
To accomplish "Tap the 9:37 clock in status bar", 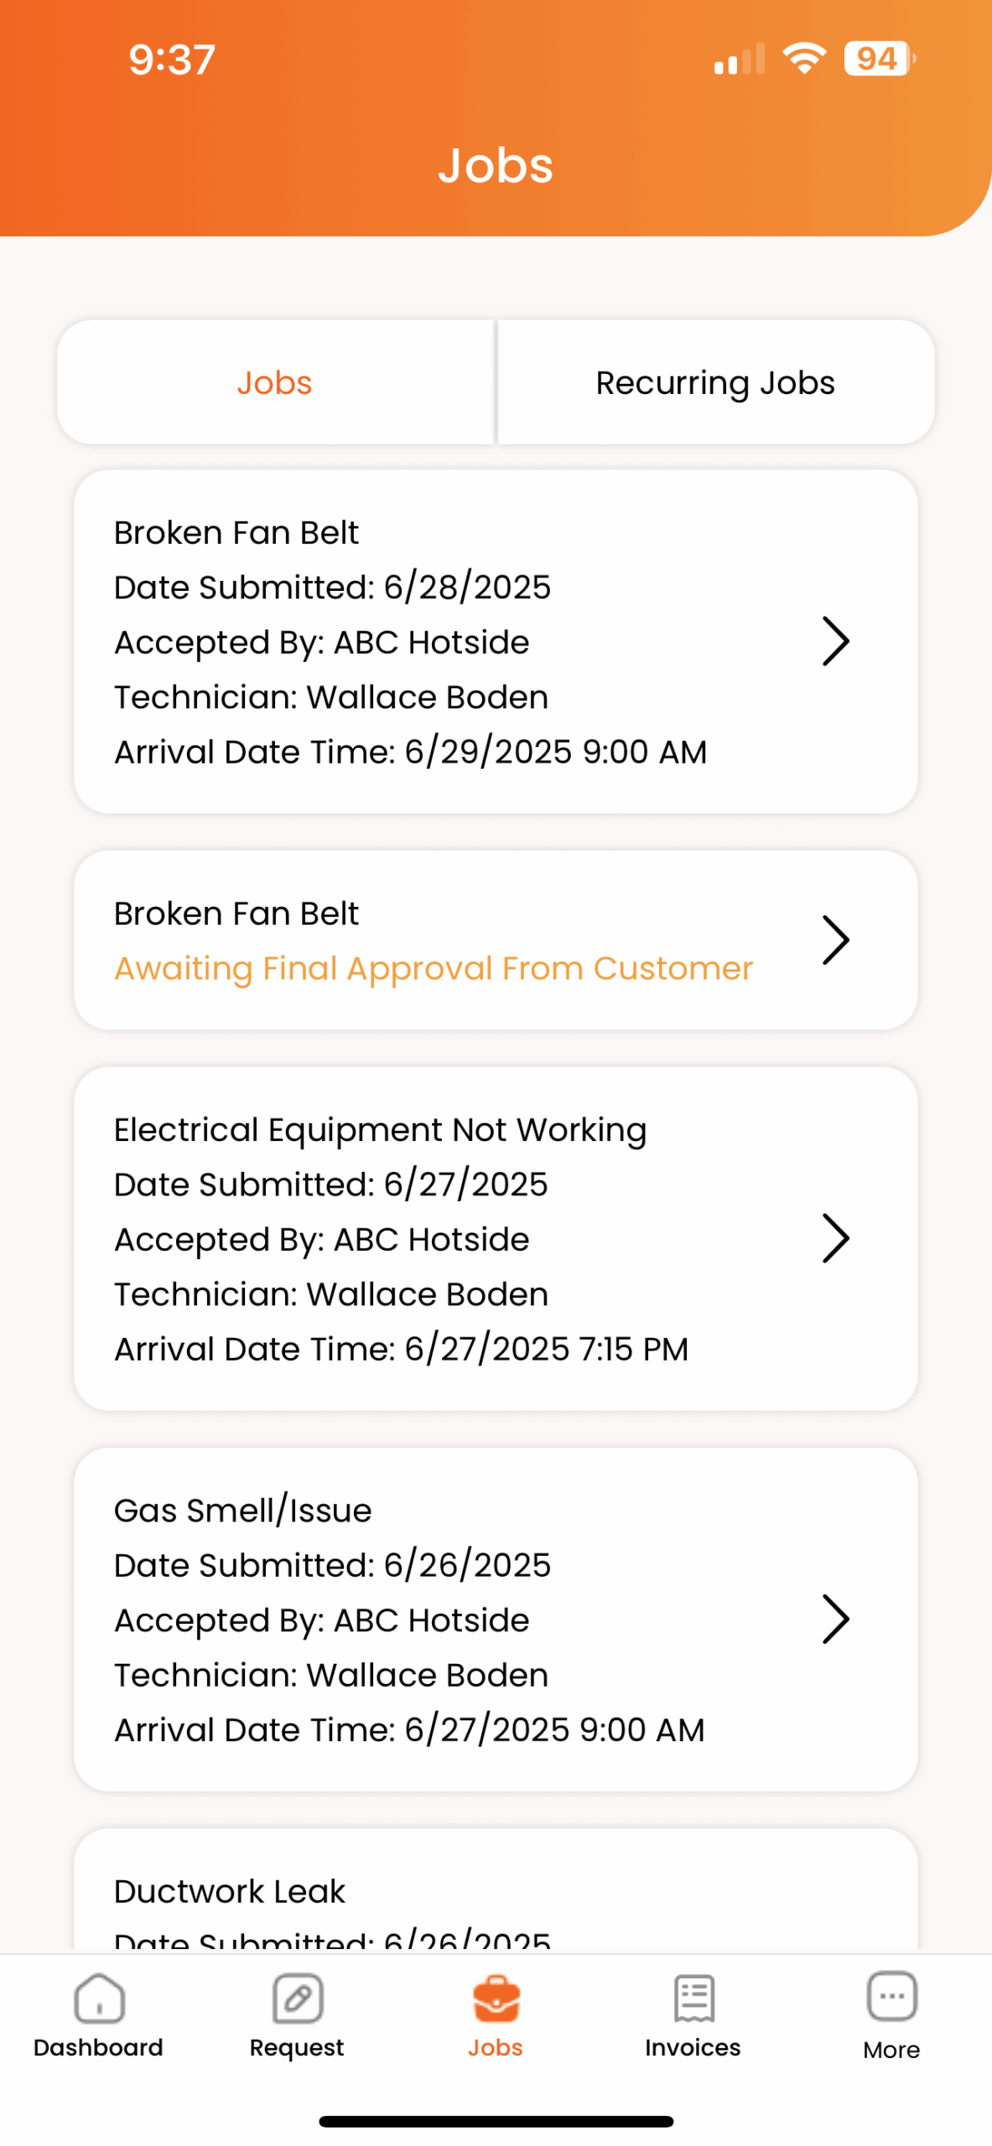I will [x=172, y=60].
